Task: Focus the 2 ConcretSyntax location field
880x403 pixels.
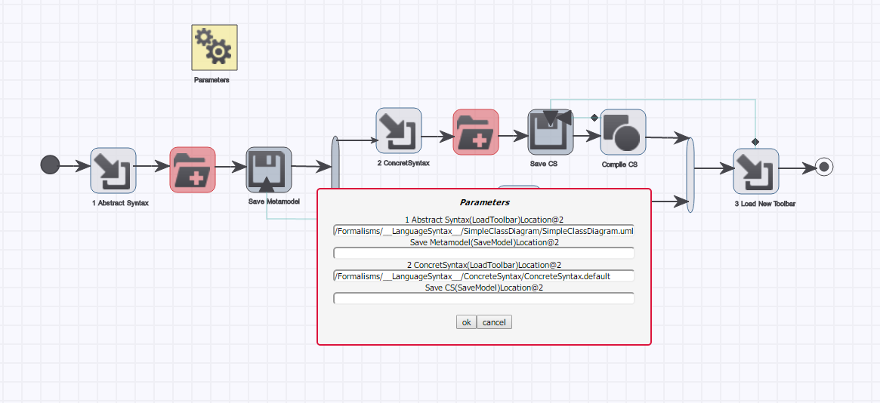Action: [x=483, y=276]
